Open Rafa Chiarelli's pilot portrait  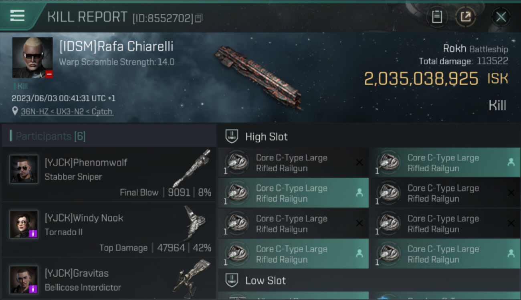pyautogui.click(x=32, y=58)
